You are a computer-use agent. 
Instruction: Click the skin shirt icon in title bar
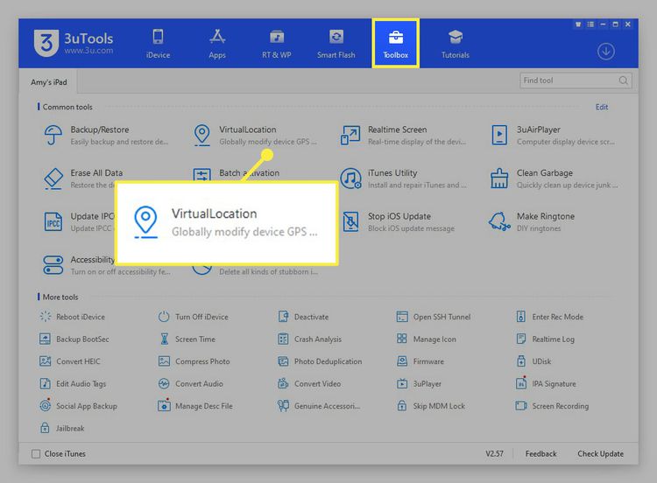(578, 24)
